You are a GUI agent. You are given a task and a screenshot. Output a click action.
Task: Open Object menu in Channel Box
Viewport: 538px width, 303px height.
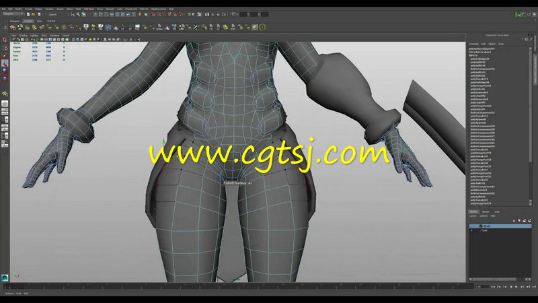click(x=492, y=44)
